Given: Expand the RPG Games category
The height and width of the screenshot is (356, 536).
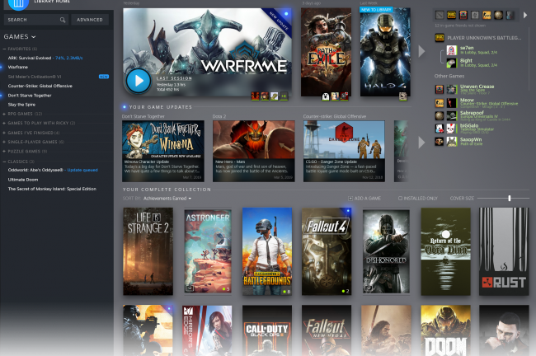Looking at the screenshot, I should click(x=4, y=114).
